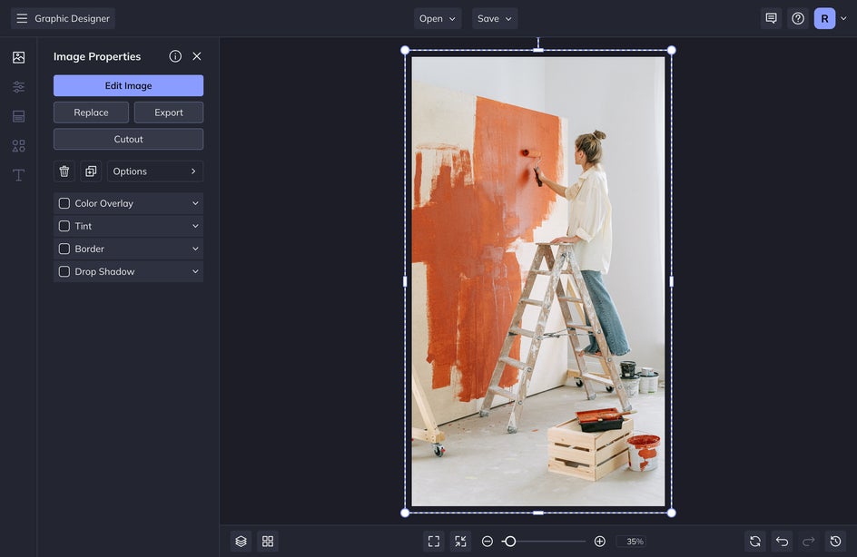The image size is (857, 557).
Task: Click the Graphic Designer title label
Action: (x=72, y=18)
